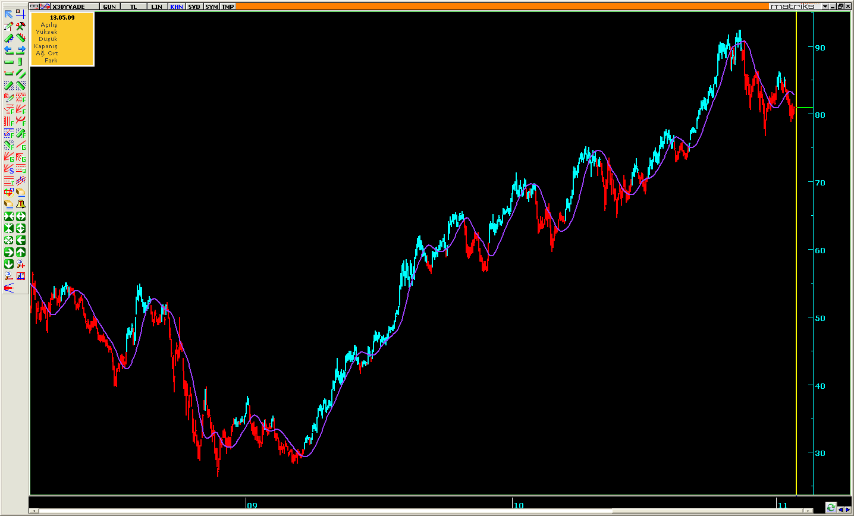Click the green refresh icon bottom right
Screen dimensions: 854x516
831,508
